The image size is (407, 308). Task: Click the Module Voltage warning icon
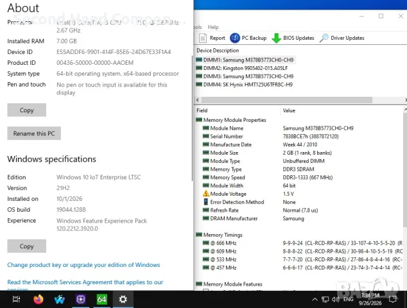[x=206, y=194]
